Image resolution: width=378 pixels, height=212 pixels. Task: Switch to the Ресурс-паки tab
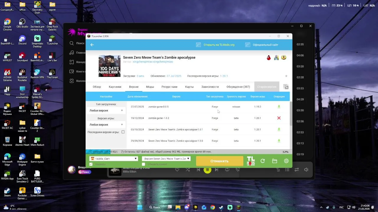pos(170,87)
